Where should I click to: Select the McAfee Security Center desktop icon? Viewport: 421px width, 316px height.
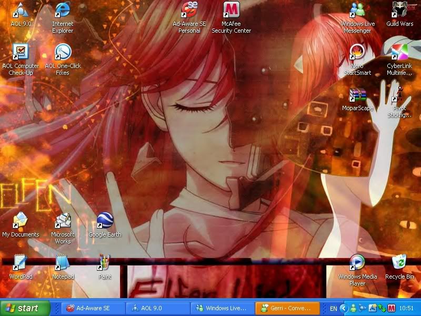tap(231, 18)
